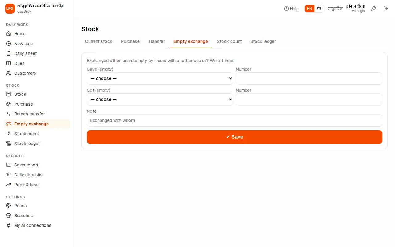The width and height of the screenshot is (395, 247).
Task: Open the Got (empty) dropdown
Action: pos(160,99)
